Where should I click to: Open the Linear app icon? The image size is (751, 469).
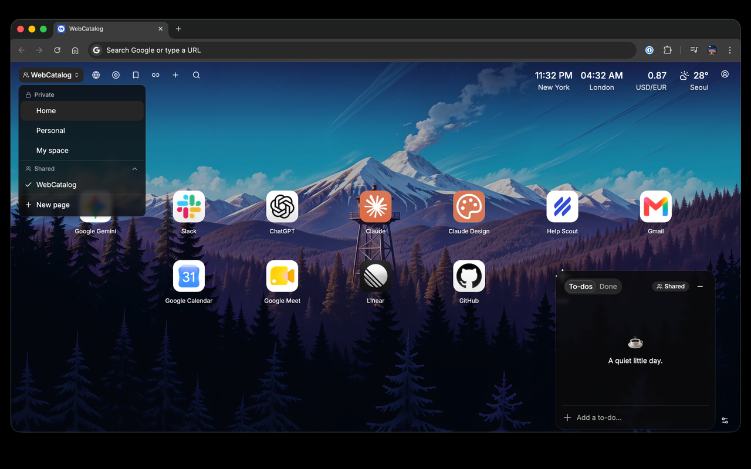375,276
